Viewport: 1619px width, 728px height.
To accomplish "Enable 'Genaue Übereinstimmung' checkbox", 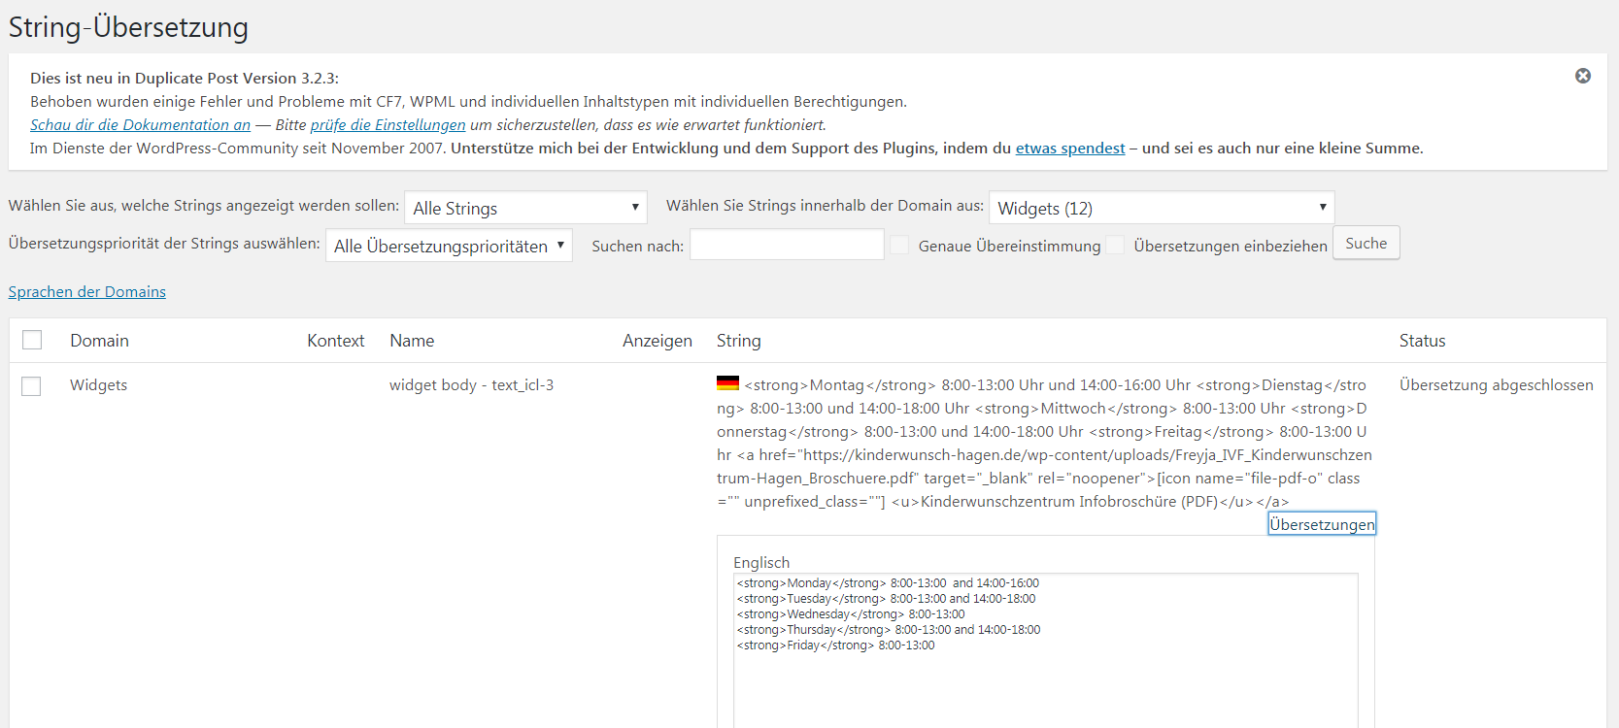I will (x=900, y=246).
